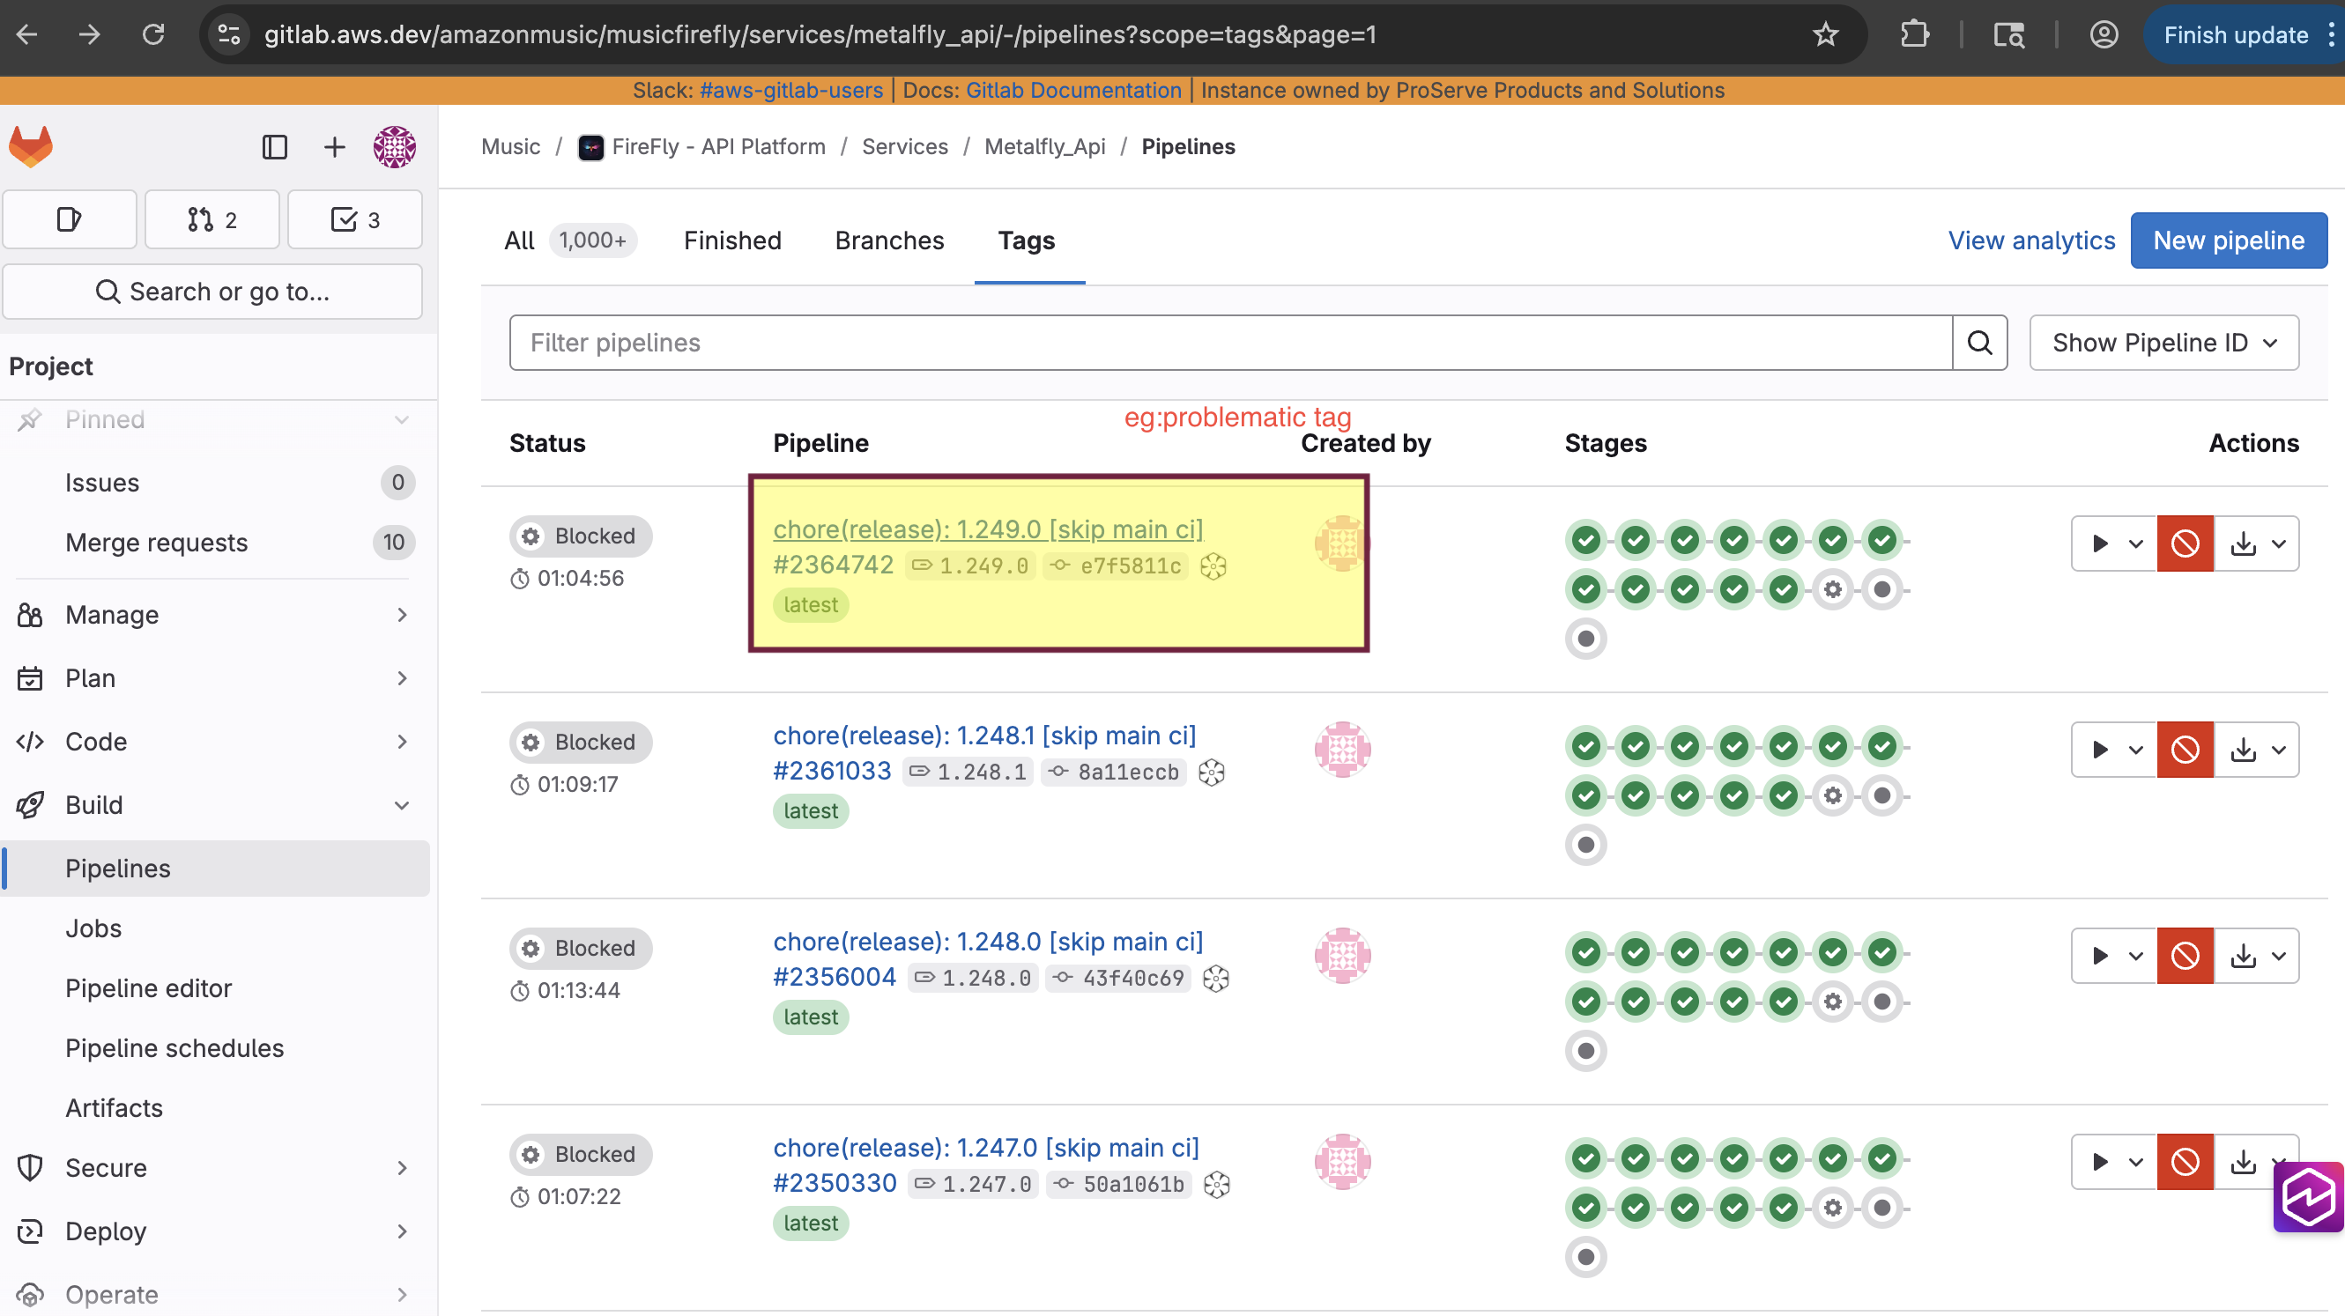Click the plus create-new icon

pos(334,146)
